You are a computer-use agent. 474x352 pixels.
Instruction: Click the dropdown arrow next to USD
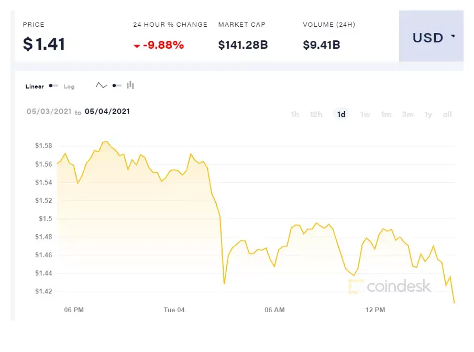453,36
